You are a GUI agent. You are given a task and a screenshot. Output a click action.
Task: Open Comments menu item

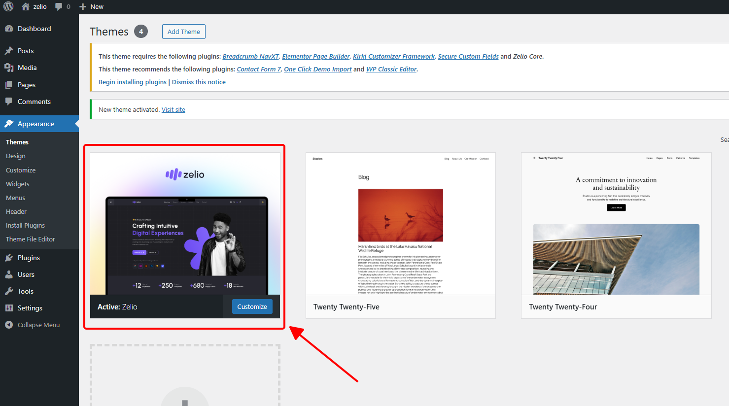coord(39,101)
